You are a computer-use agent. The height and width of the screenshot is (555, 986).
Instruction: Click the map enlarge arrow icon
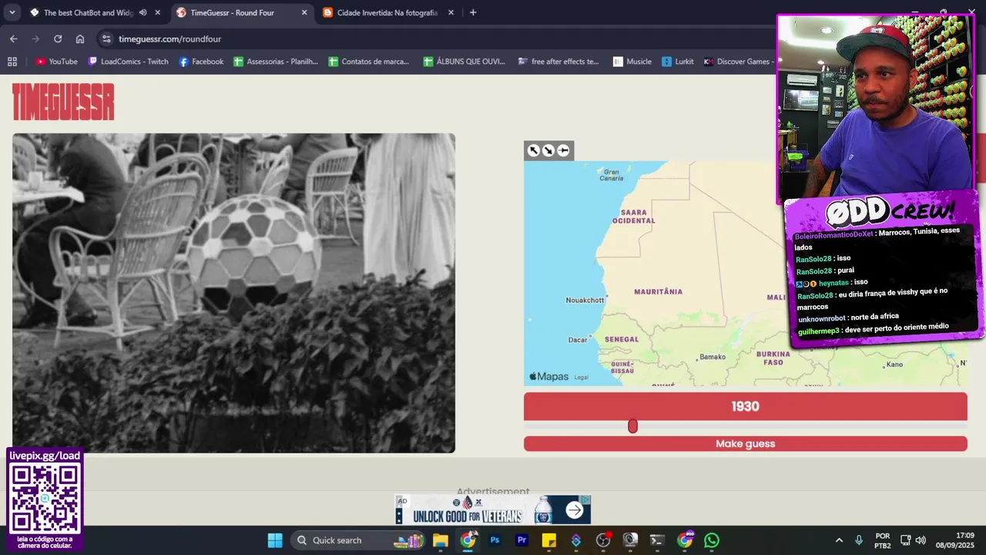[x=533, y=150]
